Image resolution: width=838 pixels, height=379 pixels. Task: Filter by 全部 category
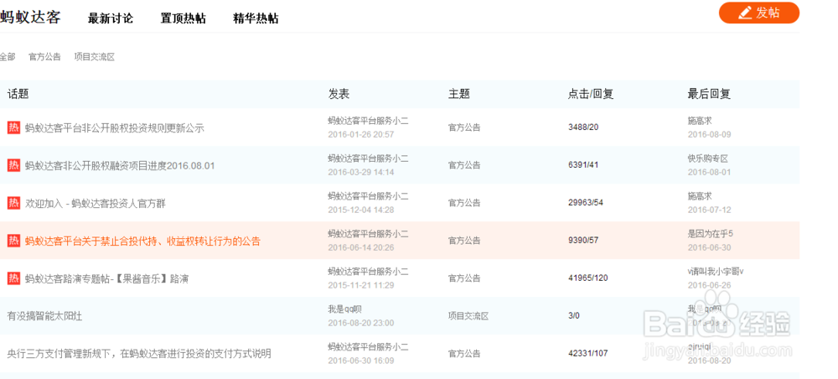coord(8,57)
